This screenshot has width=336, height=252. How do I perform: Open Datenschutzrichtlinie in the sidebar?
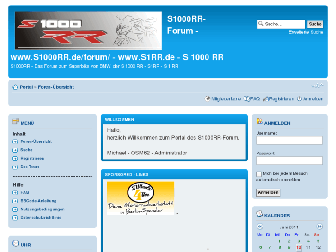41,217
